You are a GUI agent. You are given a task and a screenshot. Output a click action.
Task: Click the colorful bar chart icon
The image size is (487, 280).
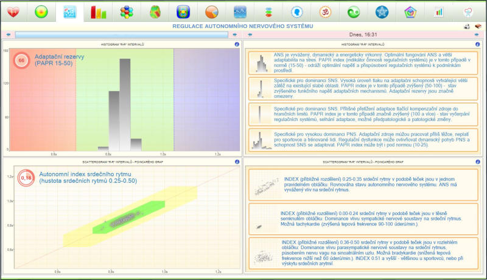pos(98,12)
